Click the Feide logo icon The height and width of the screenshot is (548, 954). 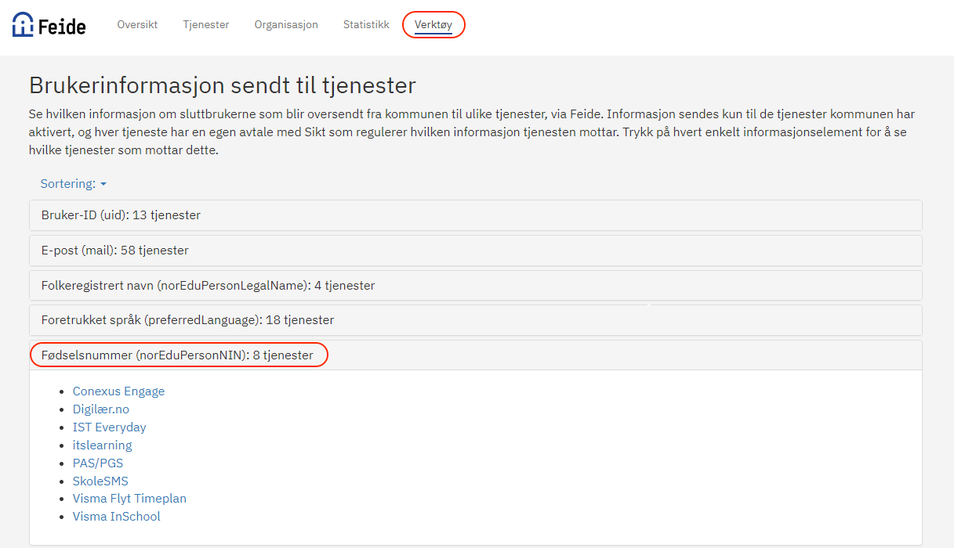point(24,25)
